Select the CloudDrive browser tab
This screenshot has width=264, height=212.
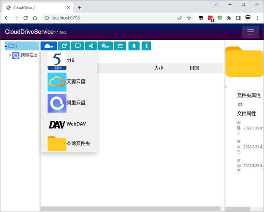click(38, 8)
